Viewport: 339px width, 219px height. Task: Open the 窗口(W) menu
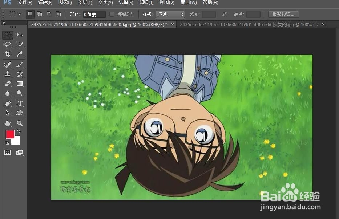point(189,3)
